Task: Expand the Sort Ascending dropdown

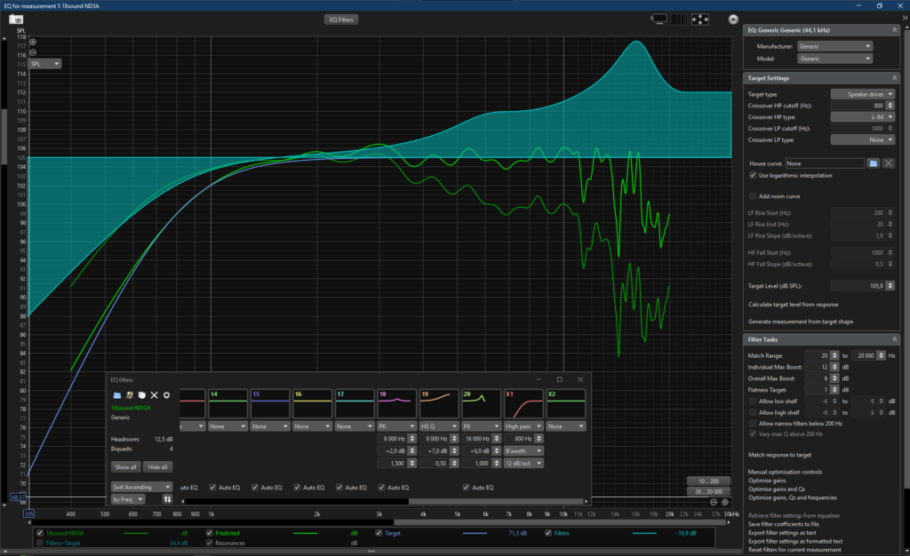Action: pyautogui.click(x=142, y=487)
